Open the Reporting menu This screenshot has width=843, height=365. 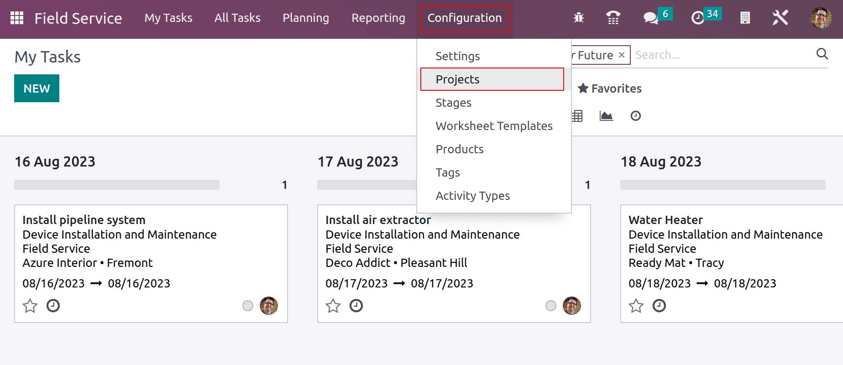coord(378,18)
